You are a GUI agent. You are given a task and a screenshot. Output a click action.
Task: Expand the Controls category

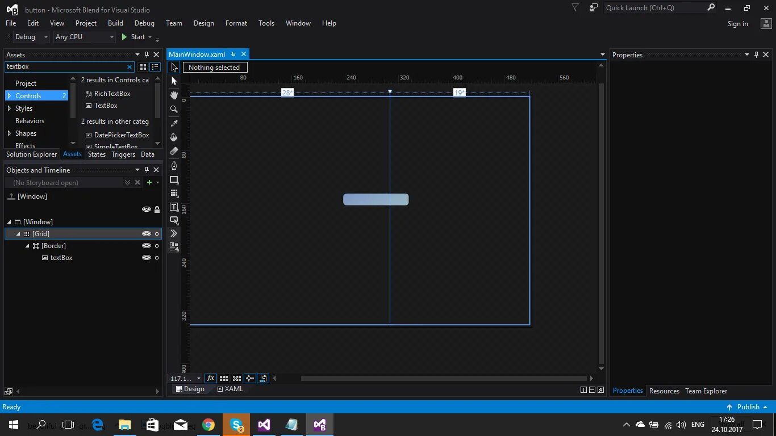(9, 96)
